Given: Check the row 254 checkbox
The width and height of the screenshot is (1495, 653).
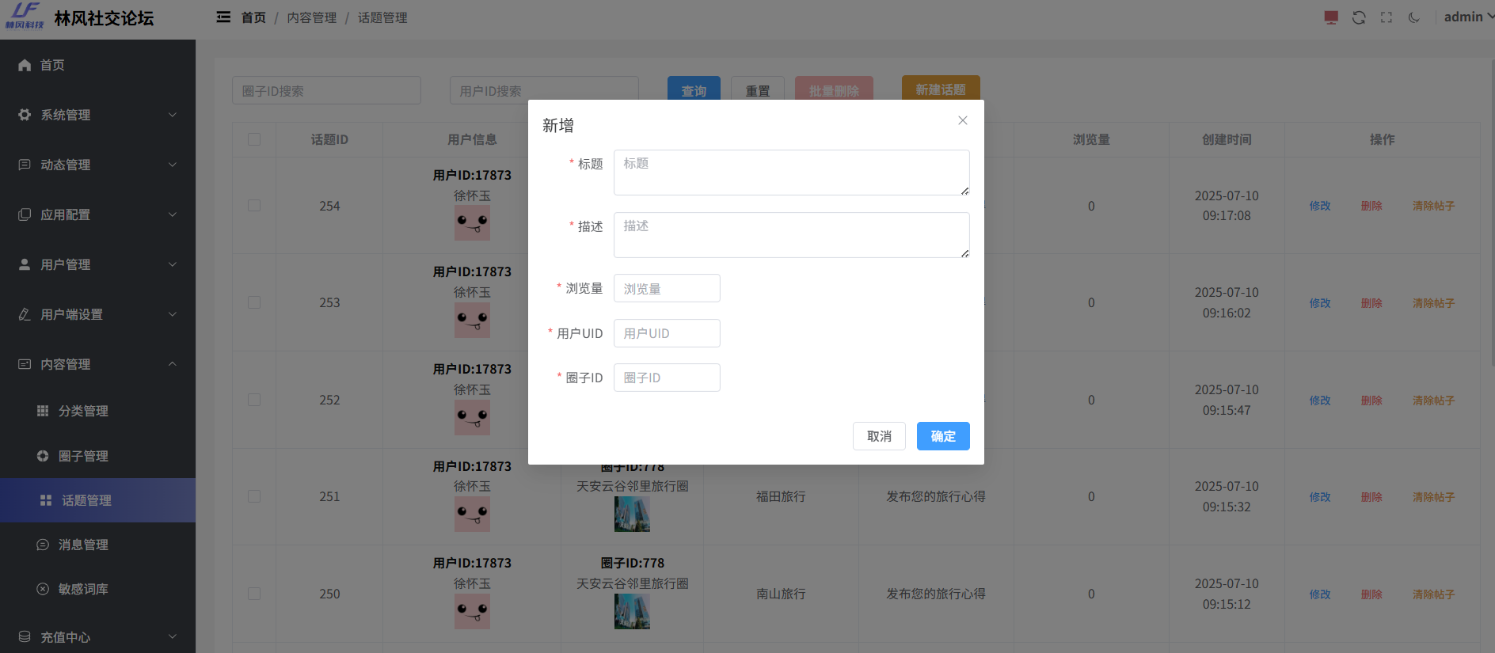Looking at the screenshot, I should (254, 206).
